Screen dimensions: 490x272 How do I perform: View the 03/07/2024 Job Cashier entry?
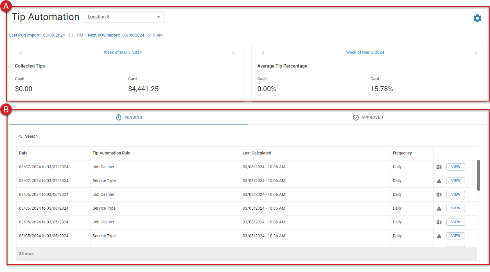(x=455, y=167)
